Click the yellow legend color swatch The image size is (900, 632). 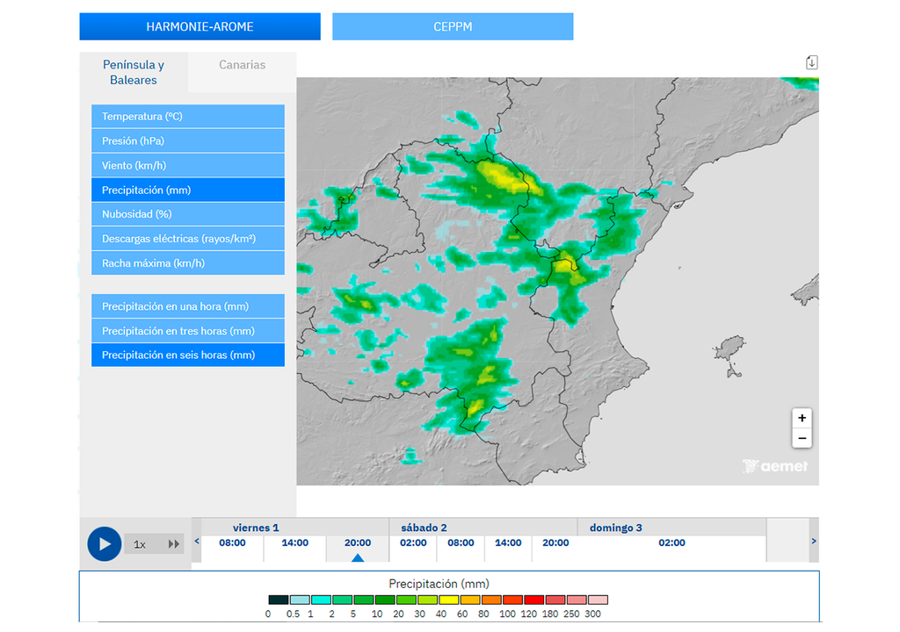448,600
